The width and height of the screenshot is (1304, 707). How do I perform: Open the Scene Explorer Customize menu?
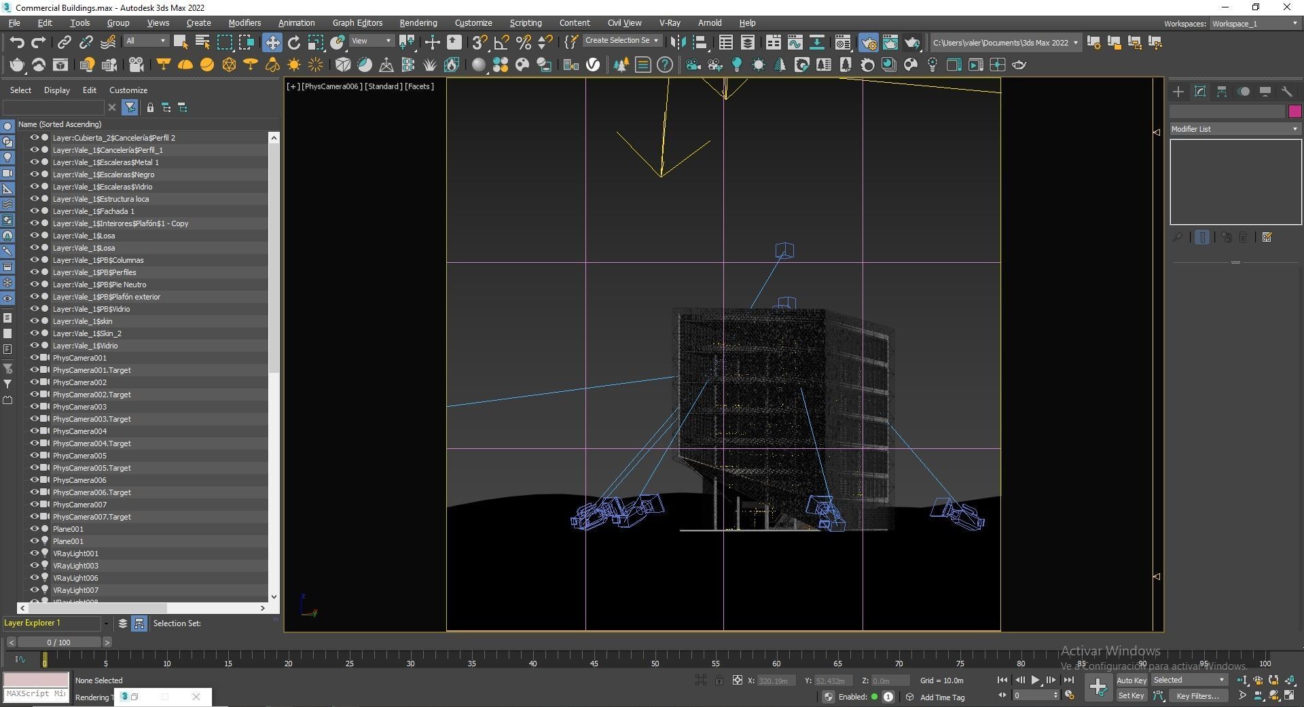pos(128,90)
